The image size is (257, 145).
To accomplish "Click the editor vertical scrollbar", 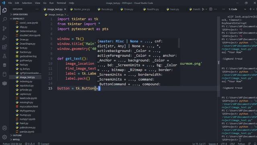I will pos(218,57).
